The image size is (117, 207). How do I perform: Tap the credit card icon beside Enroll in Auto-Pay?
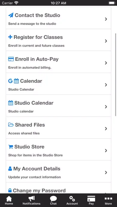coord(11,59)
